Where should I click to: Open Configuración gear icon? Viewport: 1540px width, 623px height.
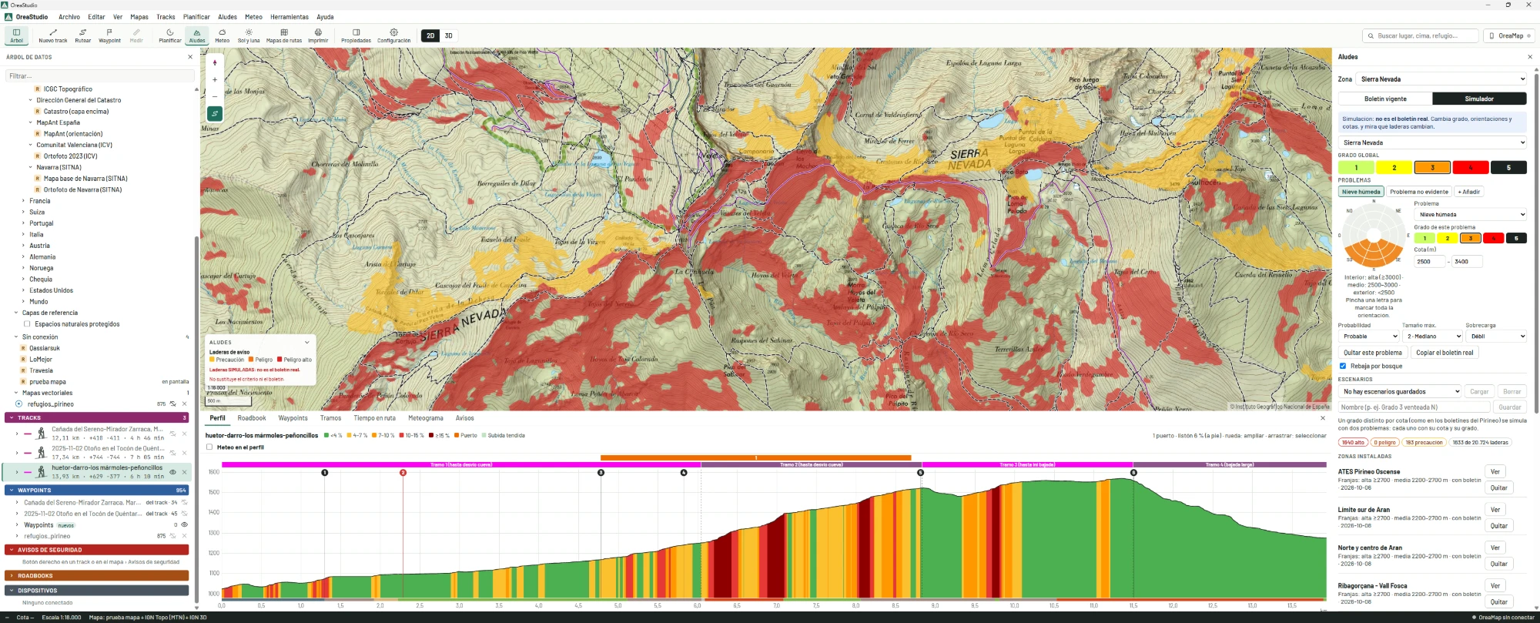point(393,35)
